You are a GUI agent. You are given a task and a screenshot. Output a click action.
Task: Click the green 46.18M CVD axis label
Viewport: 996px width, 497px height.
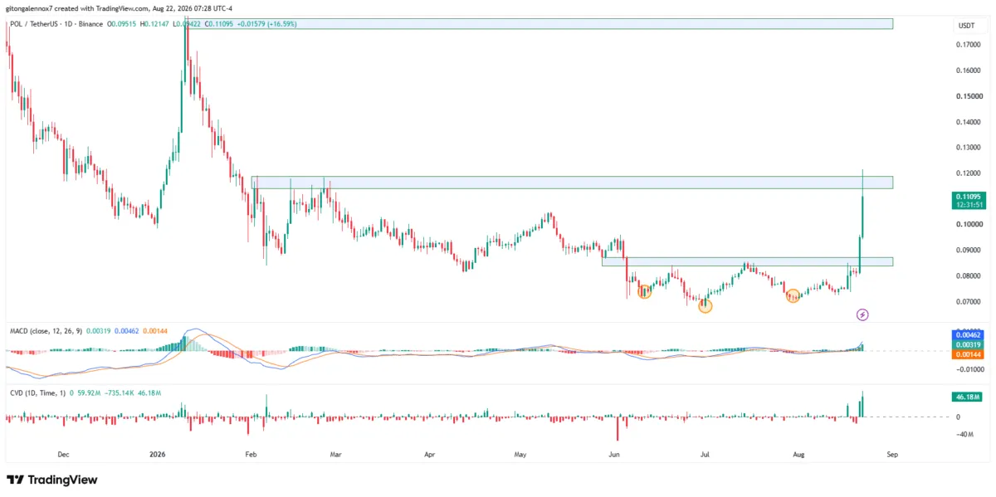(969, 397)
